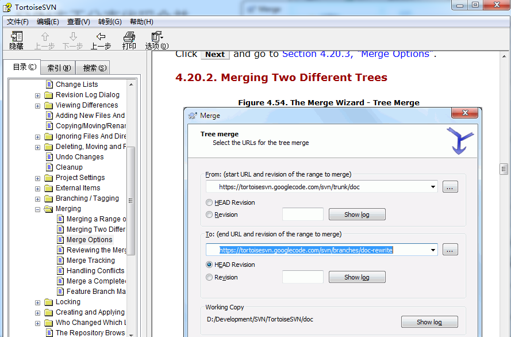The image size is (511, 337).
Task: Click the Merging a Range page icon
Action: 60,219
